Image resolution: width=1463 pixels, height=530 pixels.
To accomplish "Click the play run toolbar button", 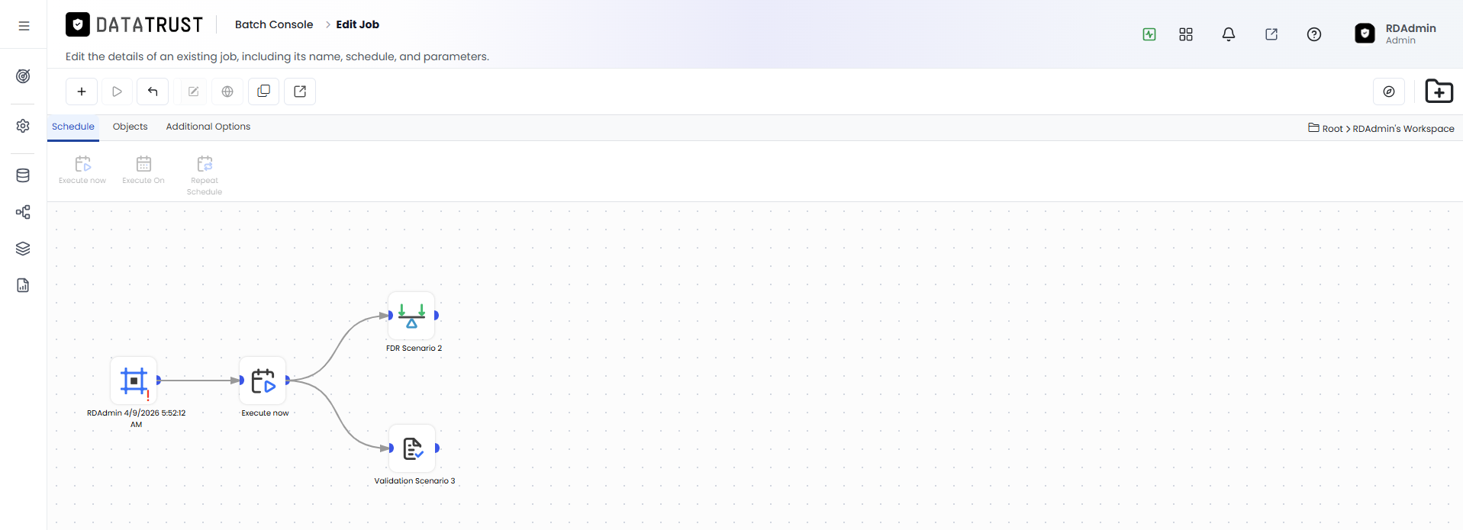I will pos(117,92).
